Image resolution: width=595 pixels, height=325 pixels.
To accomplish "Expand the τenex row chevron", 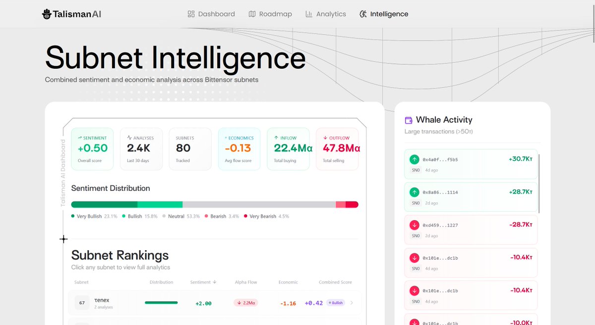I will click(x=352, y=303).
